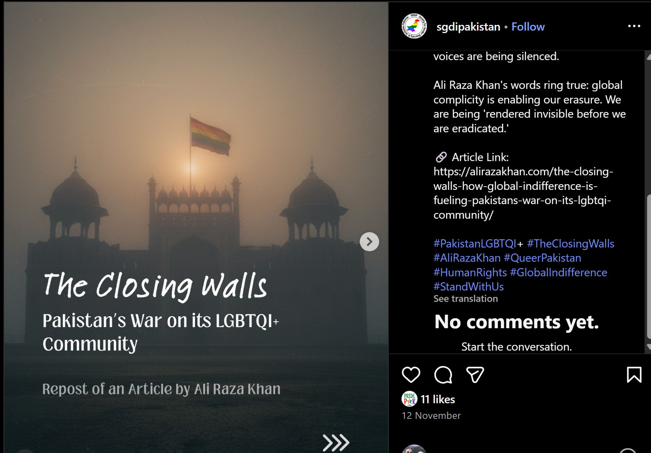The width and height of the screenshot is (651, 453).
Task: Follow the sgdipakistan account
Action: coord(528,27)
